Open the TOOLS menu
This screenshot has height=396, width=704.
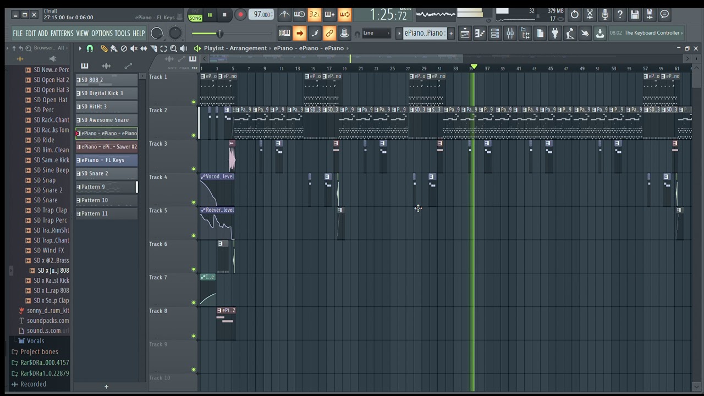(x=123, y=34)
